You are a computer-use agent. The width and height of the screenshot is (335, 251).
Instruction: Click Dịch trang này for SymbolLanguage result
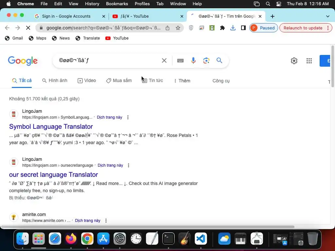coord(109,117)
